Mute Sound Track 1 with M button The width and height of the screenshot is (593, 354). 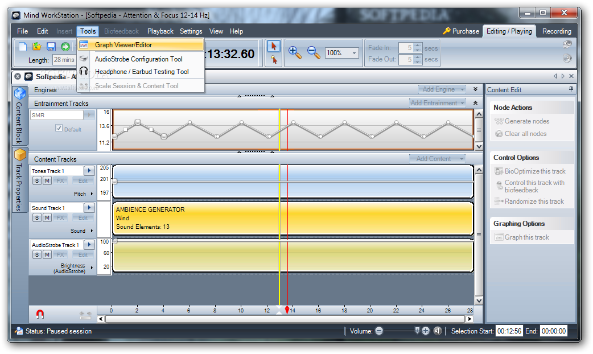click(47, 218)
